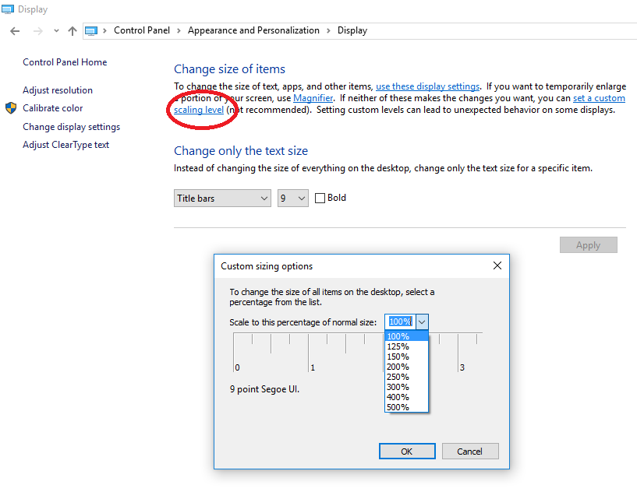The width and height of the screenshot is (637, 499).
Task: Click Cancel in Custom sizing options
Action: pyautogui.click(x=470, y=452)
